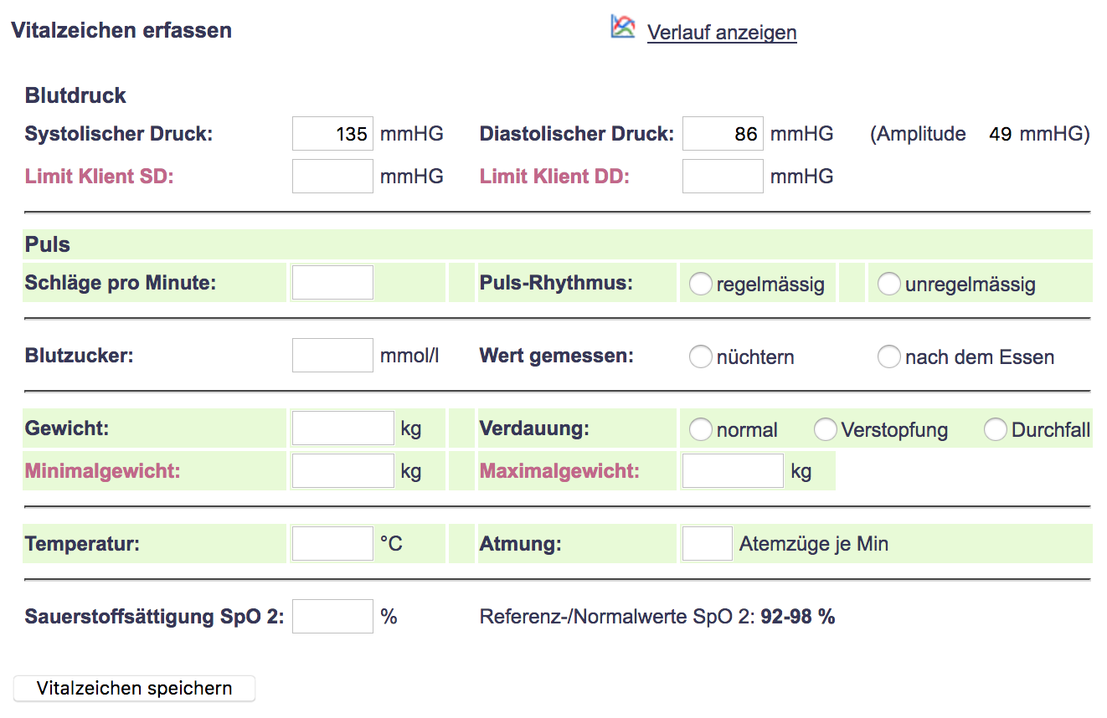Focus the Limit Klient DD field

tap(723, 177)
